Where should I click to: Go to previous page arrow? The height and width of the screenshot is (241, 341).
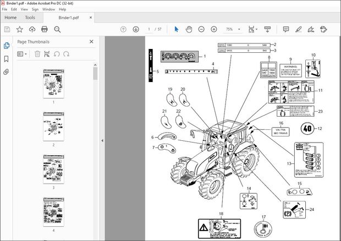pyautogui.click(x=123, y=29)
